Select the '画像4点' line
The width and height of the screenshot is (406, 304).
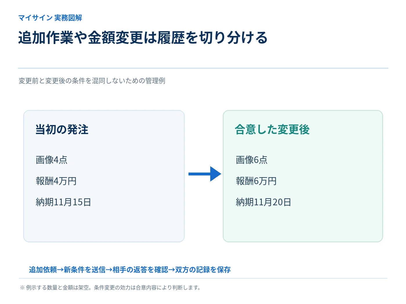coord(52,160)
